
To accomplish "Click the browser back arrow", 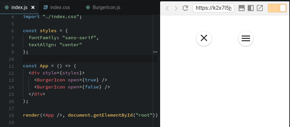I will pyautogui.click(x=167, y=8).
